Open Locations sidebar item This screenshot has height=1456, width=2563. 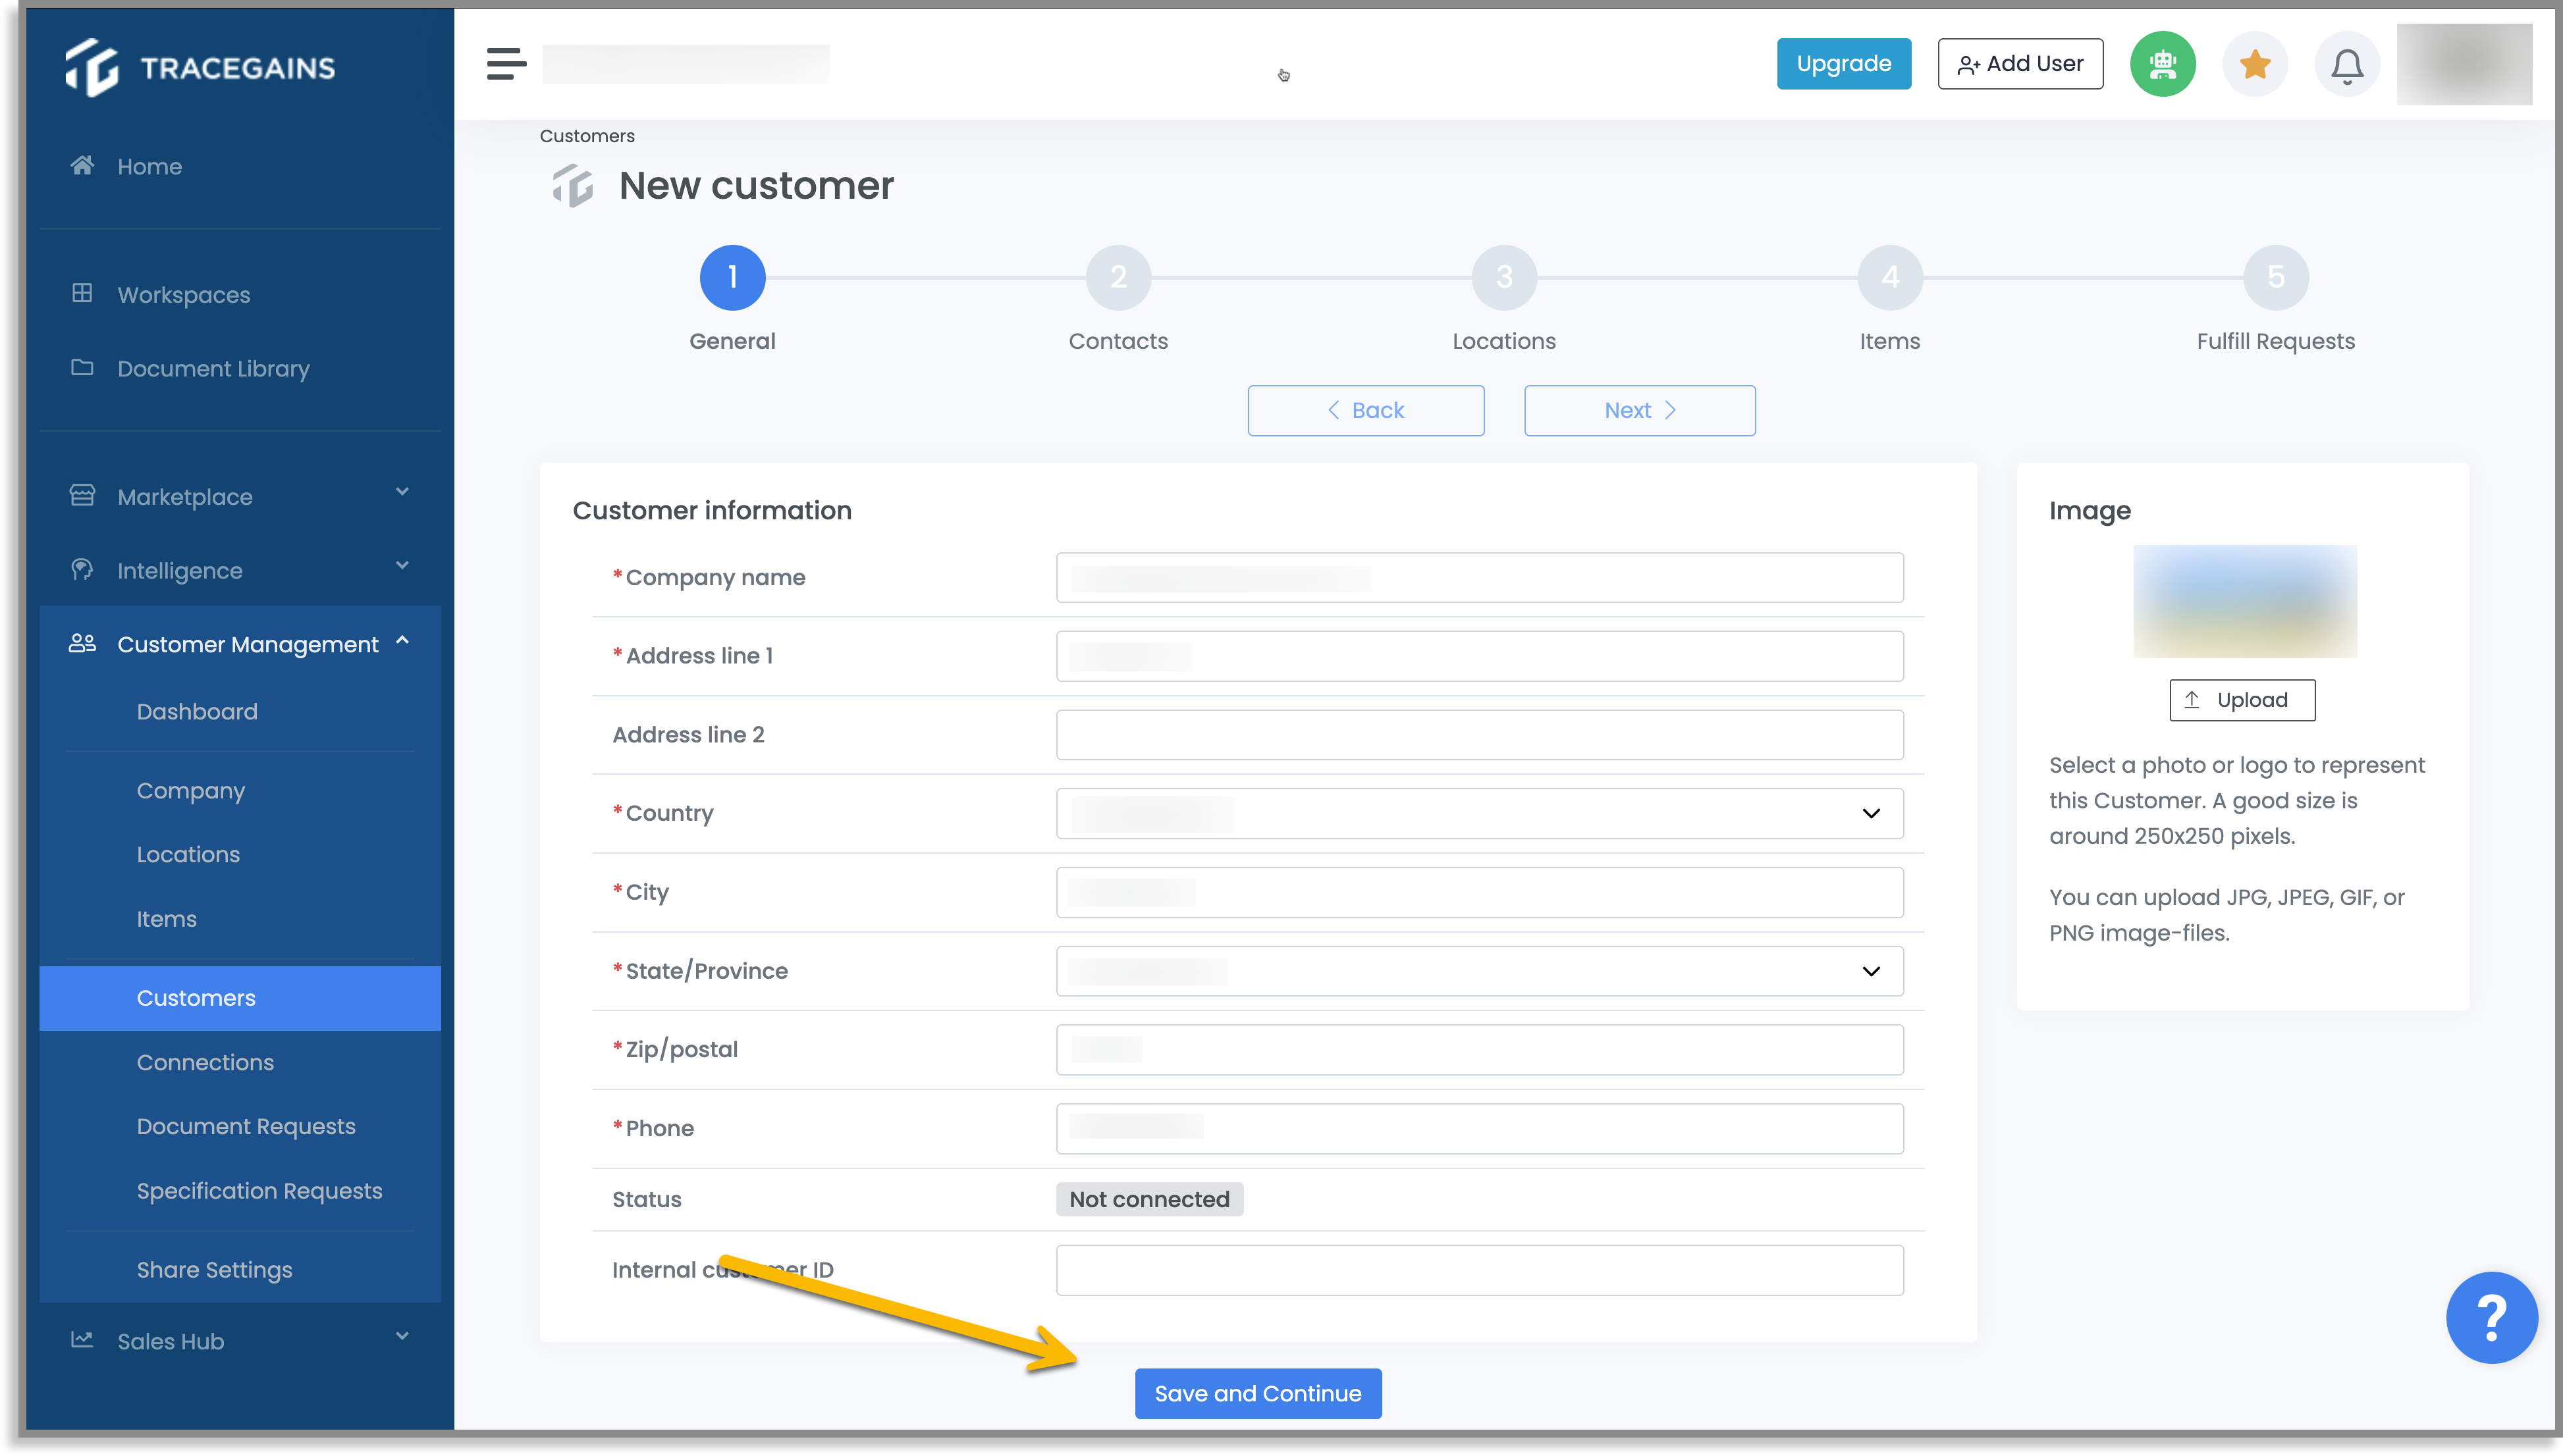tap(188, 855)
